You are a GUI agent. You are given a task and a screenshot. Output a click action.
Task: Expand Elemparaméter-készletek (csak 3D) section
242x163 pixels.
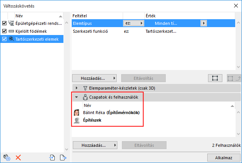77,88
